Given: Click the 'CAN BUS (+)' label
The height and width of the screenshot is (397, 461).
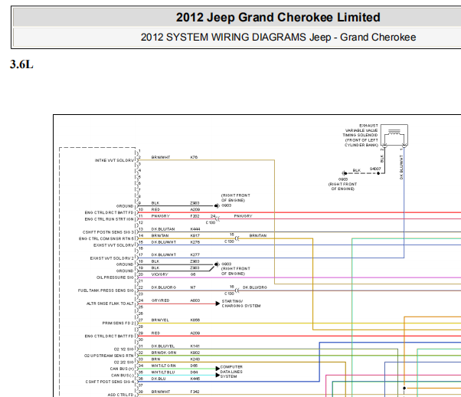Looking at the screenshot, I should [x=122, y=369].
